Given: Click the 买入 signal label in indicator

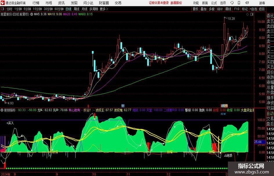Looking at the screenshot, I should point(11,123).
